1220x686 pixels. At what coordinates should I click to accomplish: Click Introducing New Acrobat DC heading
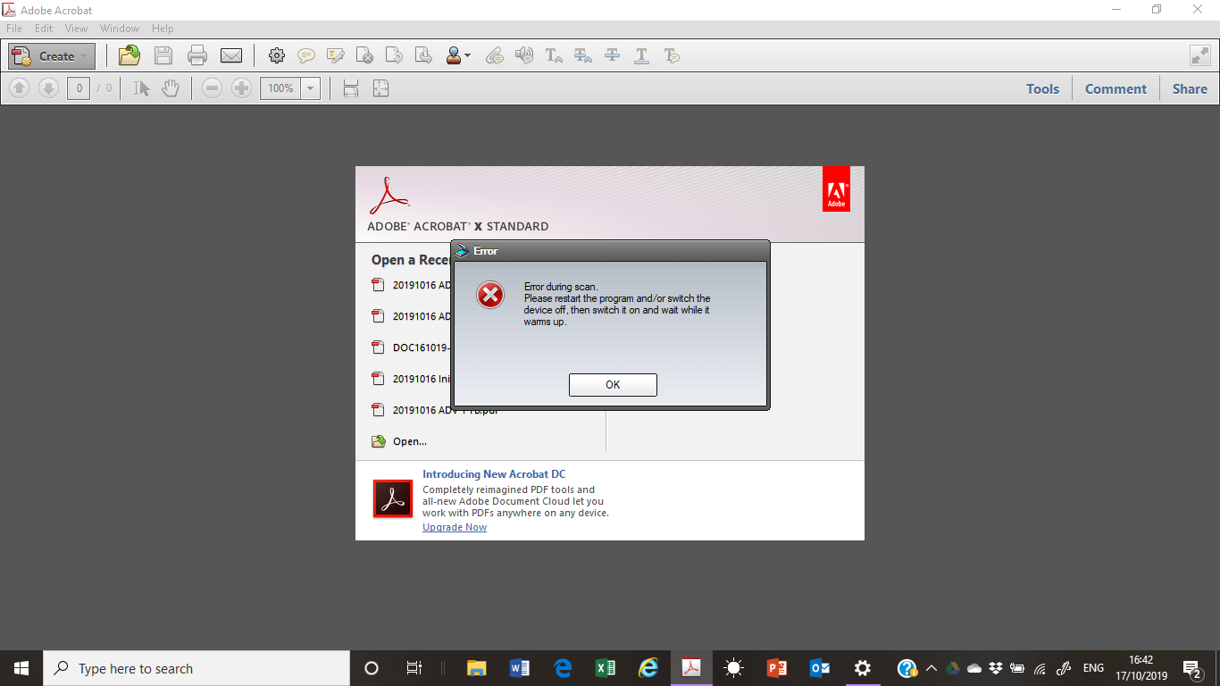click(x=494, y=474)
